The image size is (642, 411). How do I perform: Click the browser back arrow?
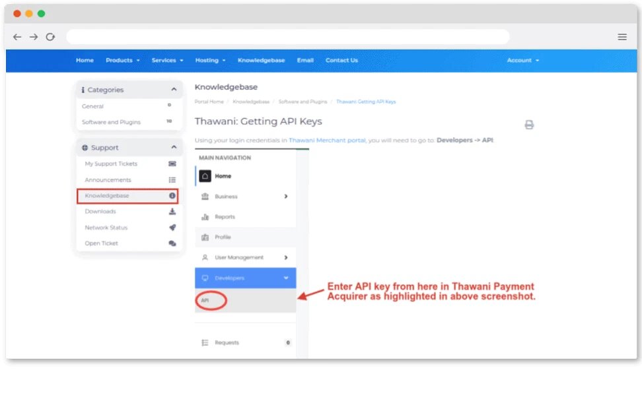[x=17, y=37]
